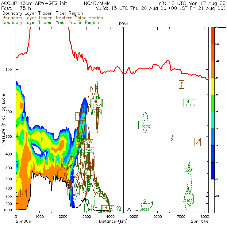The width and height of the screenshot is (227, 227).
Task: Click the '26n80e' start coordinate label
Action: click(23, 221)
